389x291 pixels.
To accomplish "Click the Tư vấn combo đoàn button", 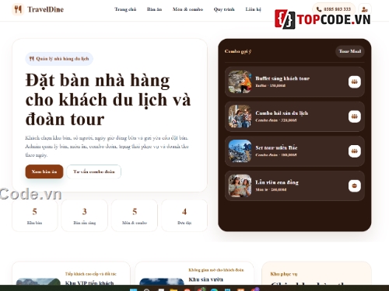I will coord(94,171).
